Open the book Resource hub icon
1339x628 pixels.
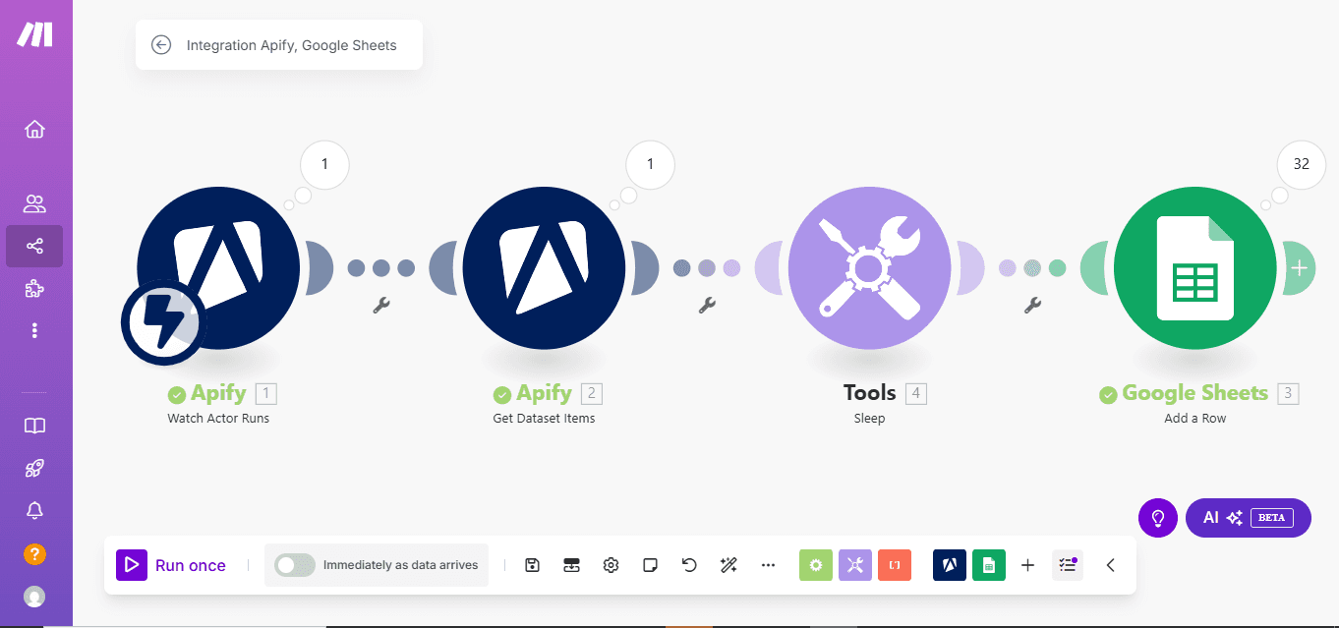pos(34,427)
